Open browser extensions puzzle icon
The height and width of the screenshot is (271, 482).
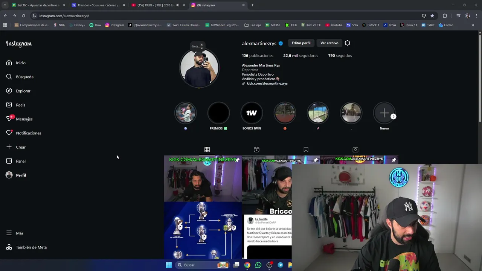(x=445, y=16)
